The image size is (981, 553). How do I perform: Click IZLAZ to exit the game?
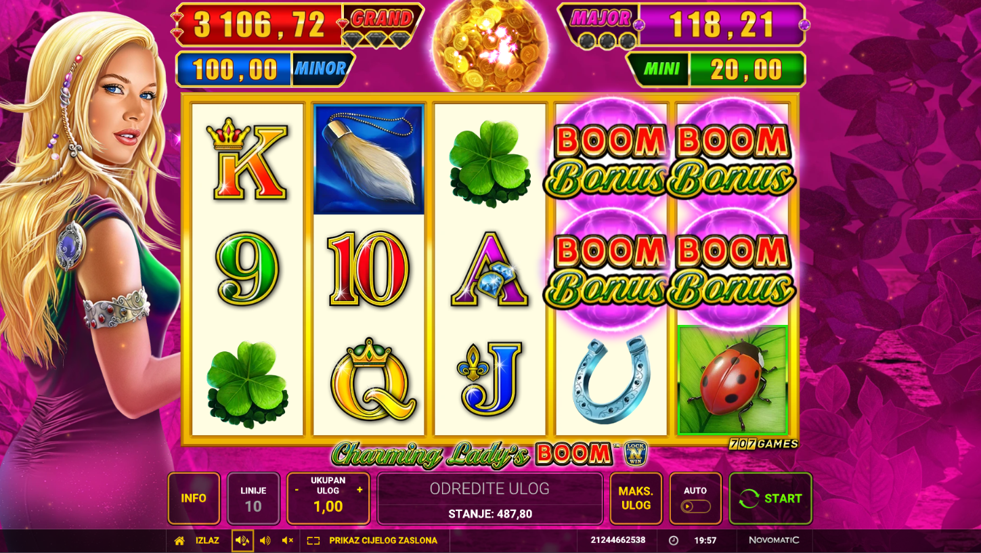207,541
